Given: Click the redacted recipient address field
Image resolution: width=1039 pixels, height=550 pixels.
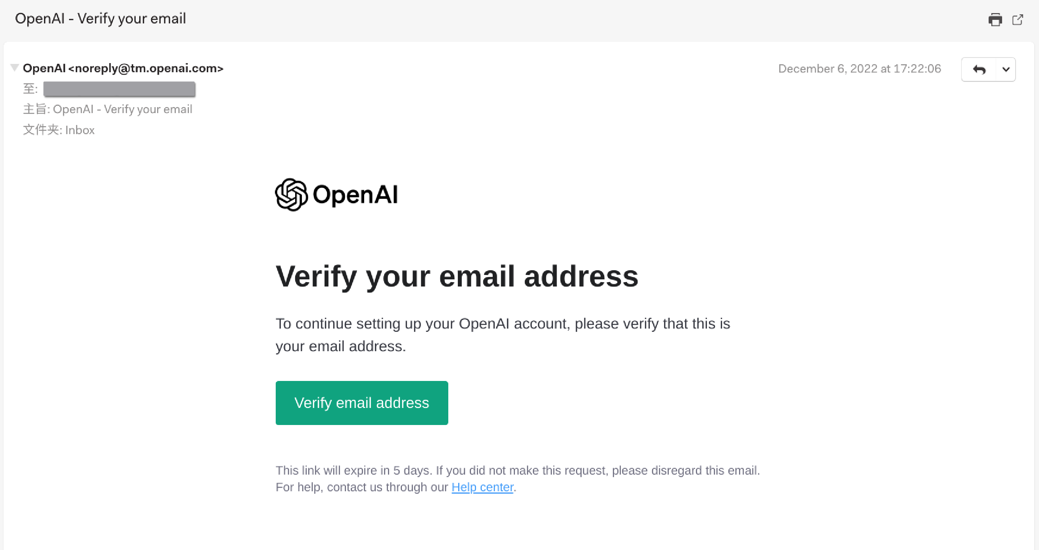Looking at the screenshot, I should pos(119,89).
